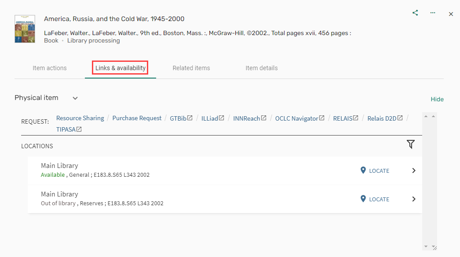The height and width of the screenshot is (257, 460).
Task: Open the locations filter funnel icon
Action: pyautogui.click(x=411, y=144)
